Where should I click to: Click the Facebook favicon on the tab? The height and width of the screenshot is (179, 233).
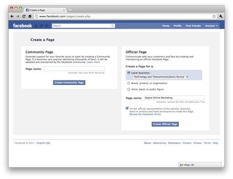[x=27, y=10]
